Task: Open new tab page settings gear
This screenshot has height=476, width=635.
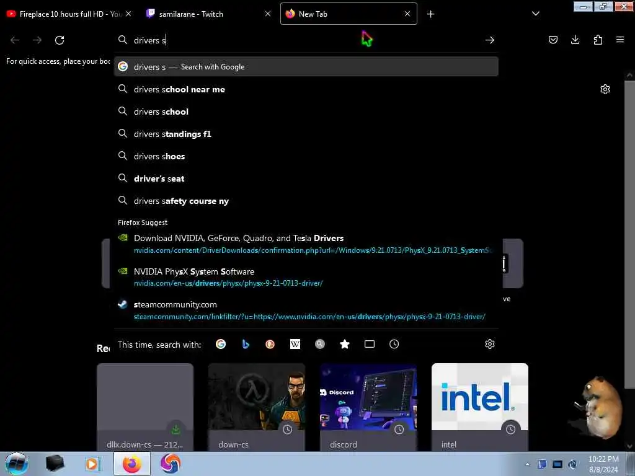Action: click(x=605, y=89)
